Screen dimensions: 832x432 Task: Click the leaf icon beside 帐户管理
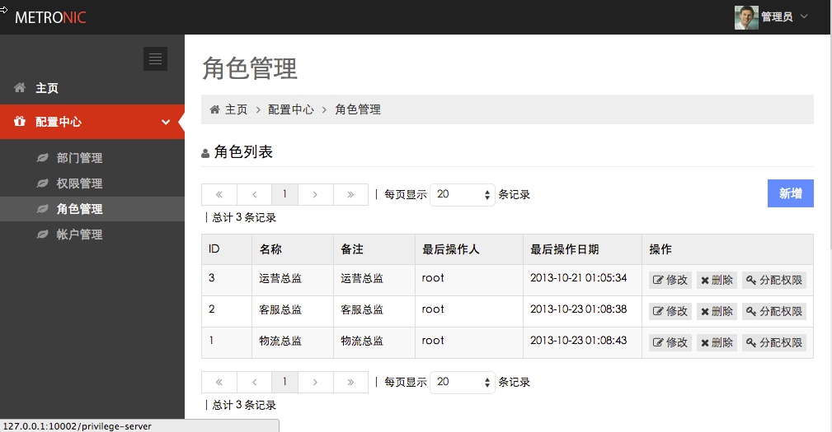[x=42, y=234]
